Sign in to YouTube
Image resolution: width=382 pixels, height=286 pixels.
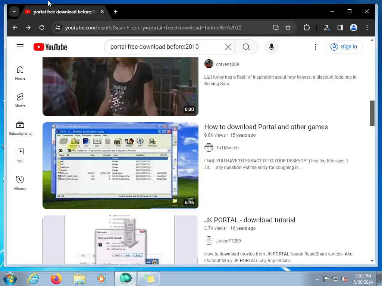(x=344, y=47)
